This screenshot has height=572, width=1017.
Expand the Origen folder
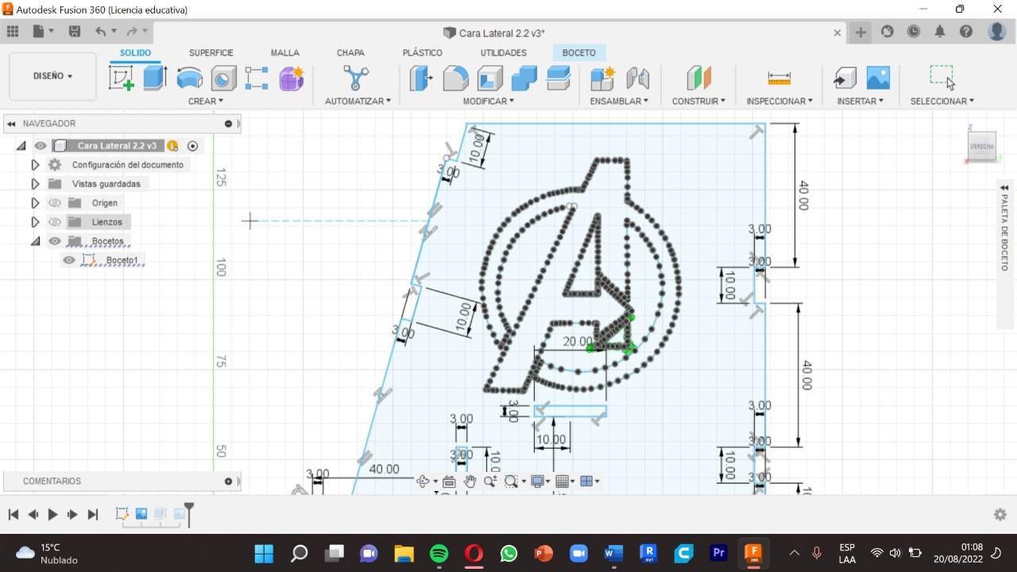click(x=35, y=203)
